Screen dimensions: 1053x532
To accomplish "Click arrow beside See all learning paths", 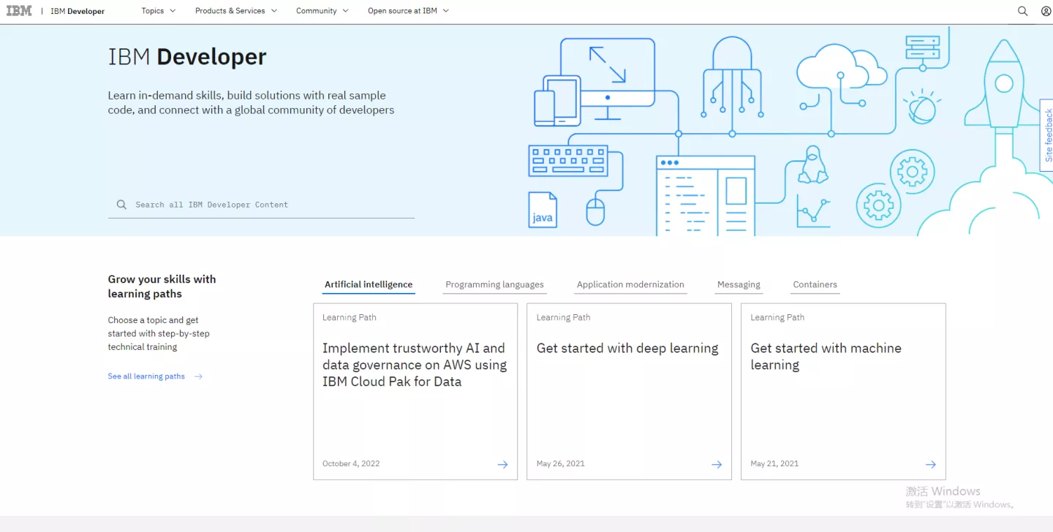I will click(x=198, y=376).
